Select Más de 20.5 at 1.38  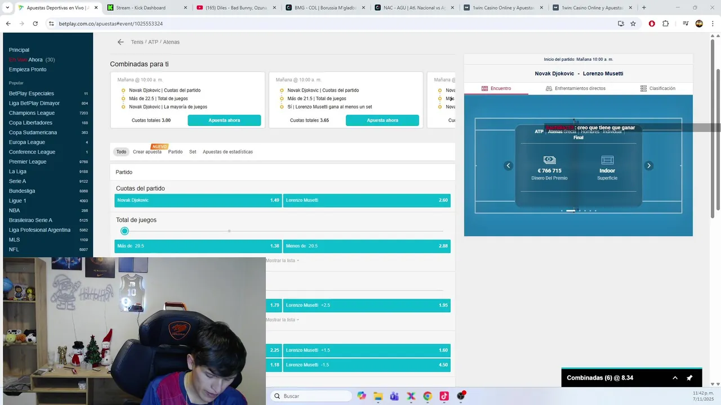(198, 246)
